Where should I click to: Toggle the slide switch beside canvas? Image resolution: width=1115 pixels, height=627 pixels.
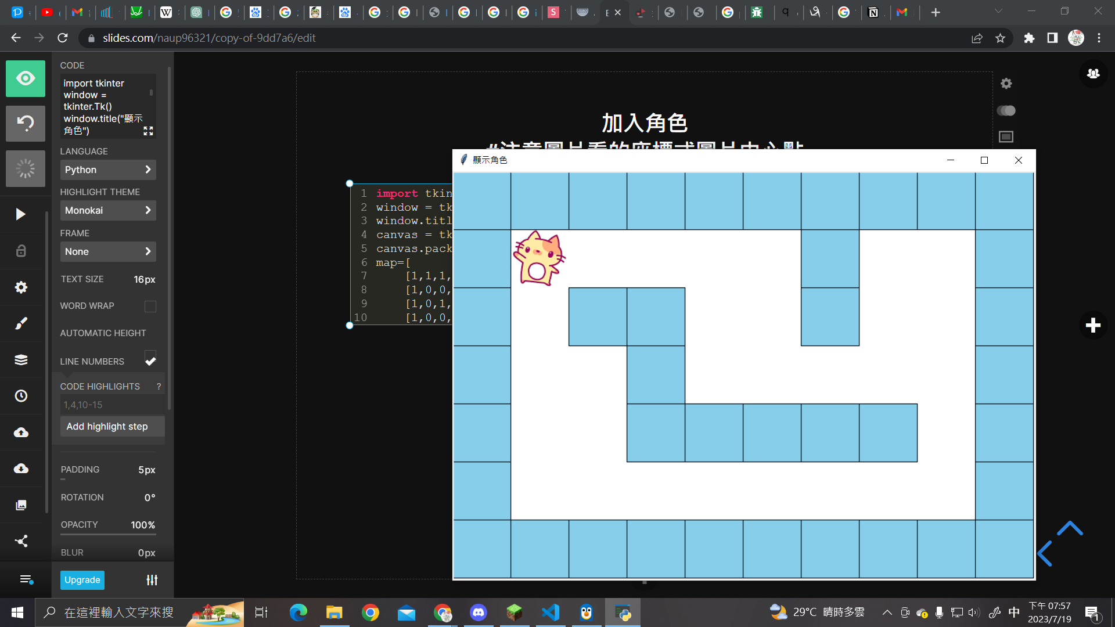1006,110
